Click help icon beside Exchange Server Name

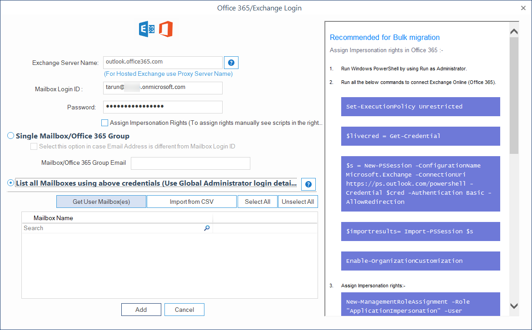231,63
